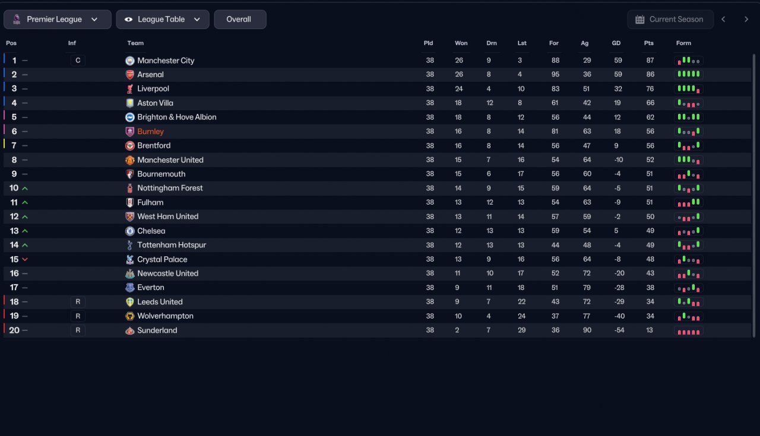Go to the previous season arrow

[723, 20]
